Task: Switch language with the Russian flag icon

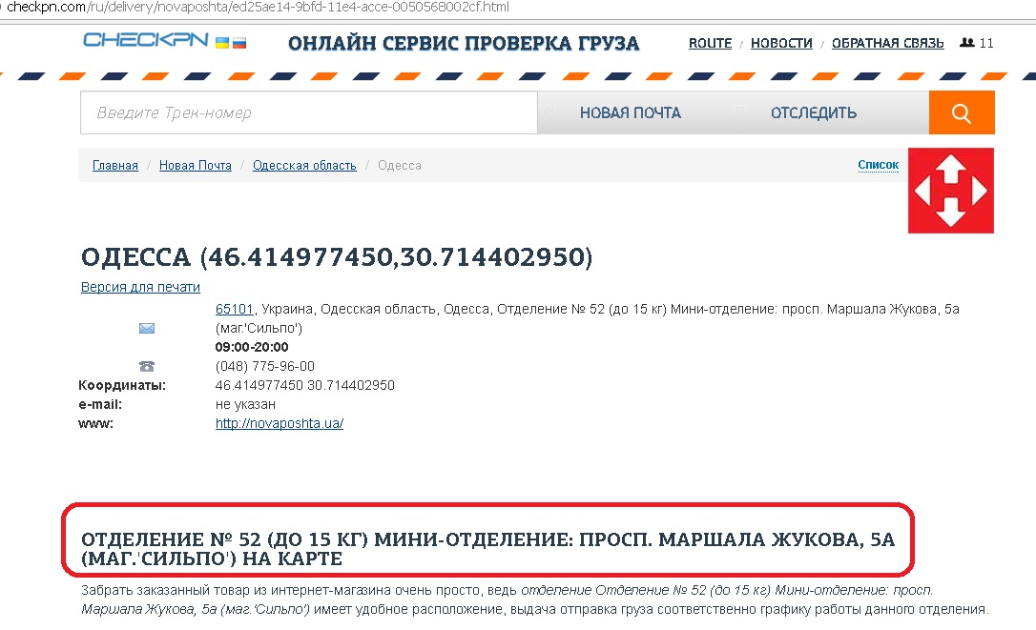Action: pos(239,43)
